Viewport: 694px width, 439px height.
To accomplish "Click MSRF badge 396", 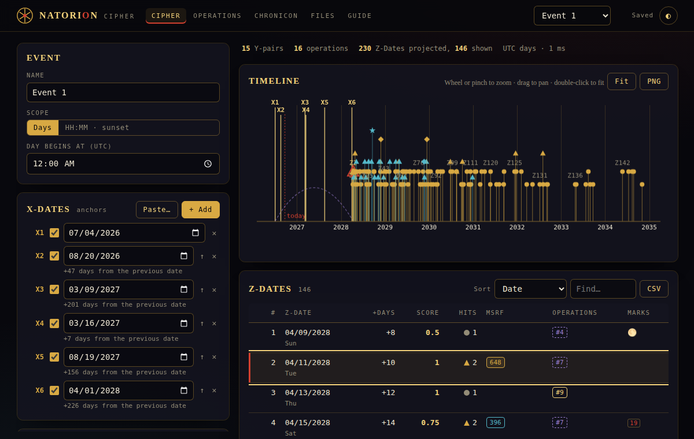I will click(x=496, y=422).
